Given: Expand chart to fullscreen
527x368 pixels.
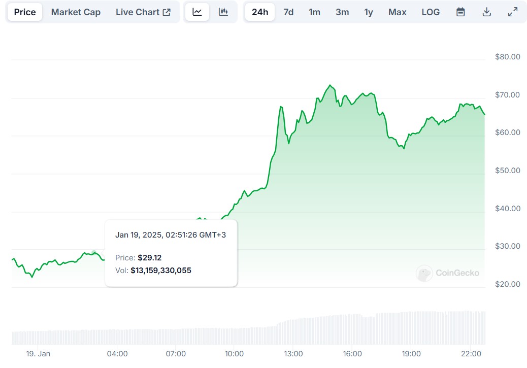Looking at the screenshot, I should (x=513, y=12).
